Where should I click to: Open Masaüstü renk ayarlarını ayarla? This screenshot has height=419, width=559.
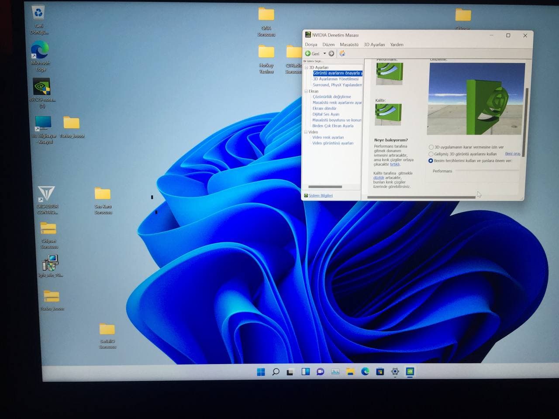point(337,103)
